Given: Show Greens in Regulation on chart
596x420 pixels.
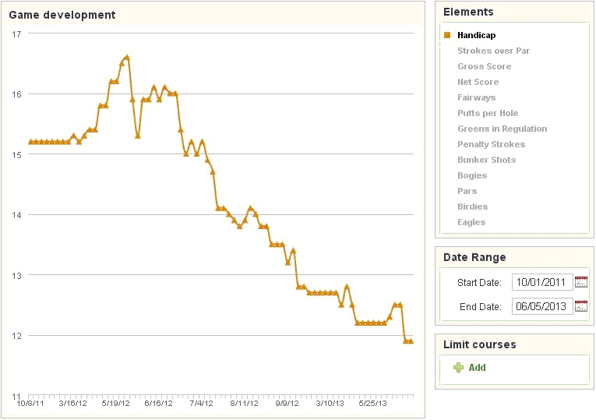Looking at the screenshot, I should (502, 129).
